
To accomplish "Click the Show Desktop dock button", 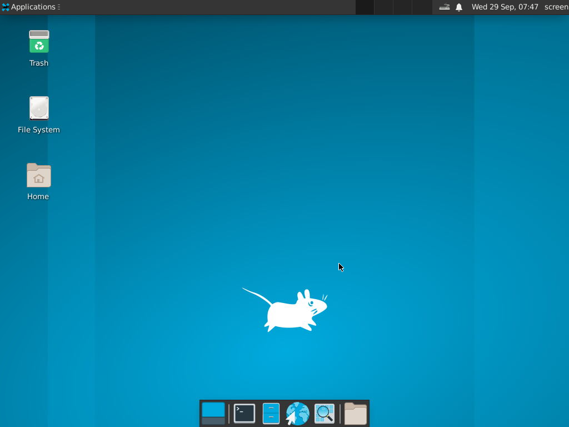I will [213, 414].
